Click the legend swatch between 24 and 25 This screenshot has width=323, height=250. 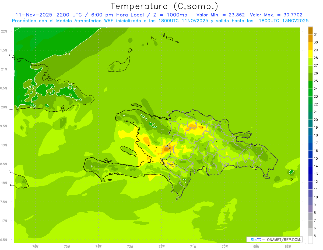(310, 85)
